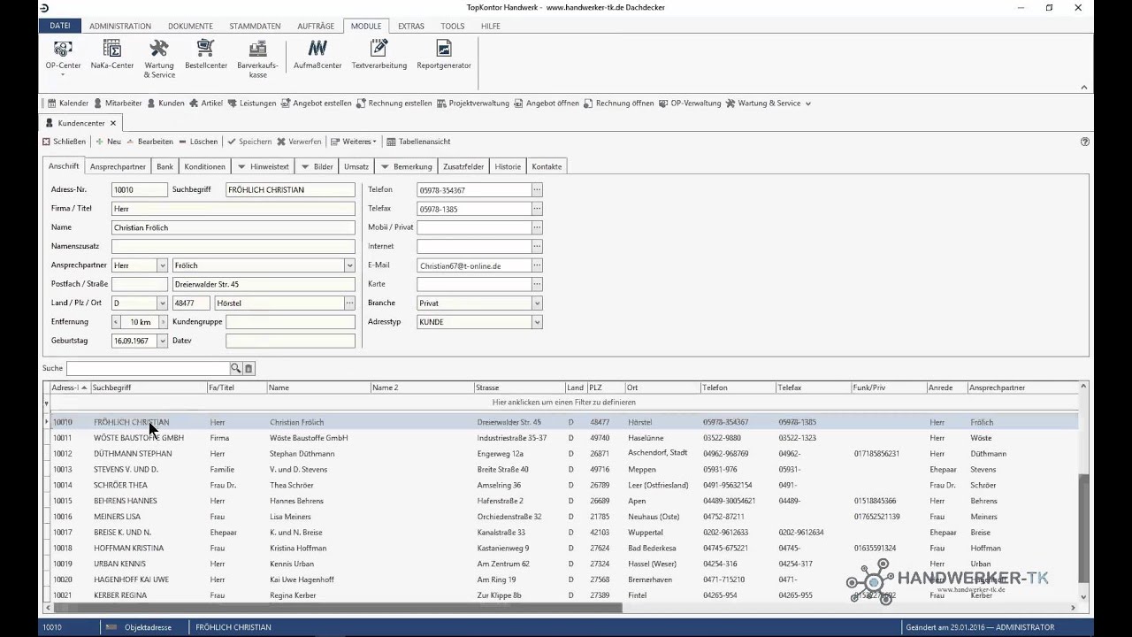Click the vertical table scrollbar

click(x=1084, y=526)
